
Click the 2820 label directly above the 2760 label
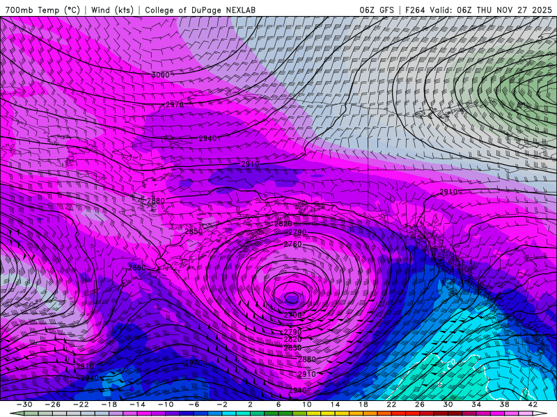click(x=283, y=224)
